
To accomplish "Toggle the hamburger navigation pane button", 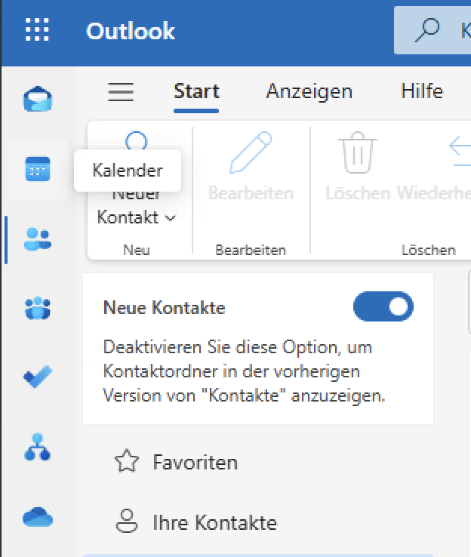I will click(121, 92).
